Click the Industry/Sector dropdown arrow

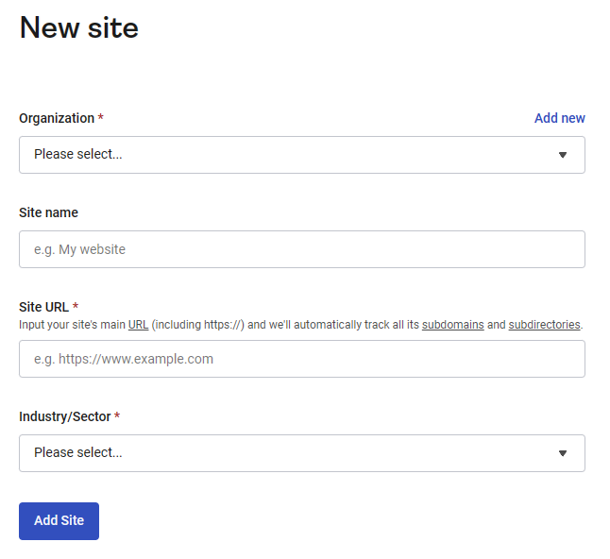tap(563, 453)
